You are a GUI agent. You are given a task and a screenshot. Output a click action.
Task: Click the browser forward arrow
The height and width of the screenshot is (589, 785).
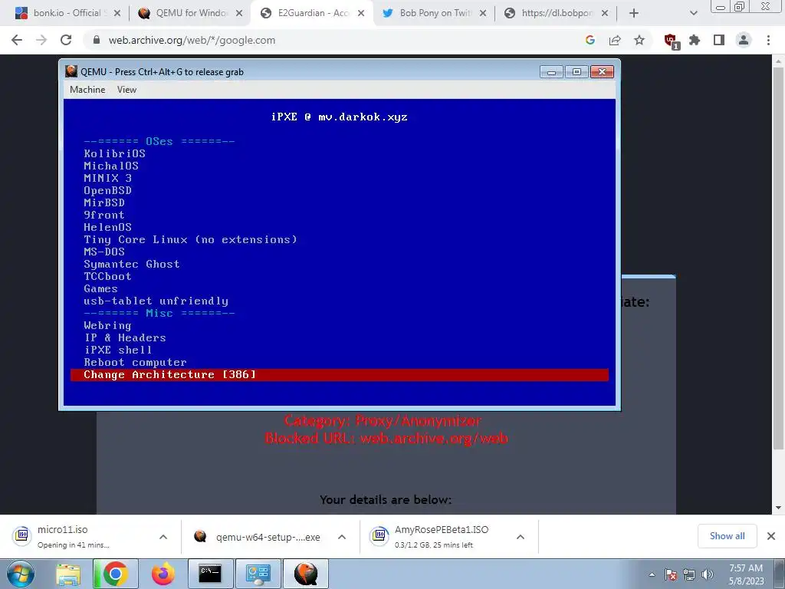tap(41, 40)
